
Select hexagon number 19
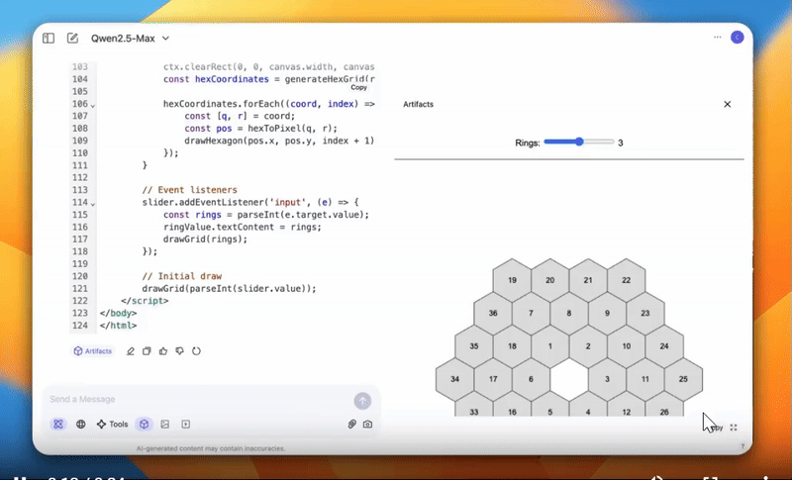512,280
